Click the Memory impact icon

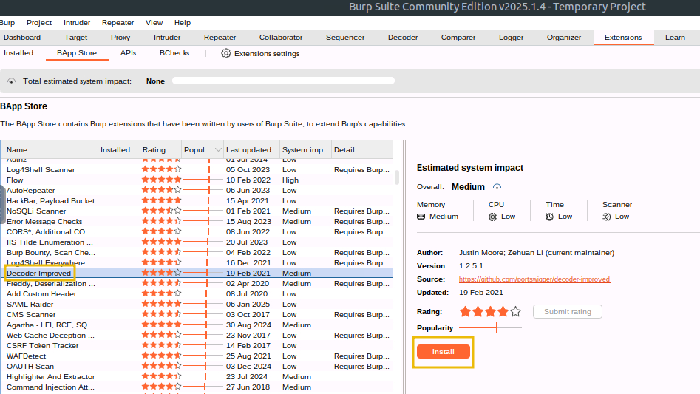tap(421, 217)
